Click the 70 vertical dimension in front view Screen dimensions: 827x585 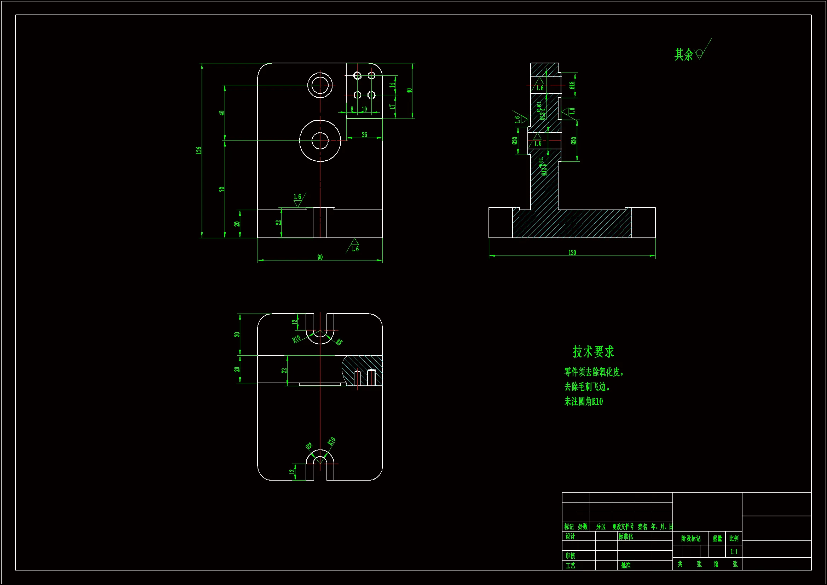click(x=222, y=189)
